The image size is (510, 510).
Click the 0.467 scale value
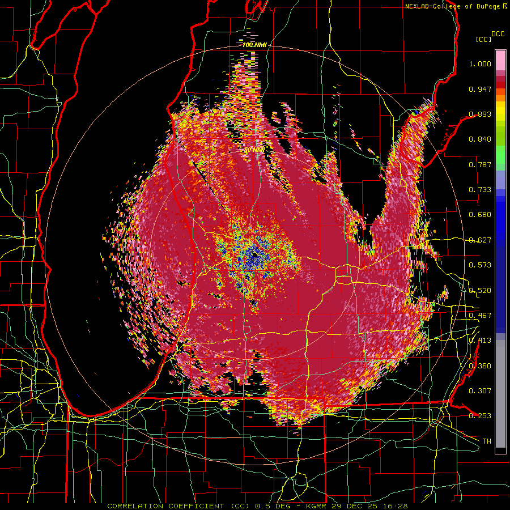coord(480,316)
